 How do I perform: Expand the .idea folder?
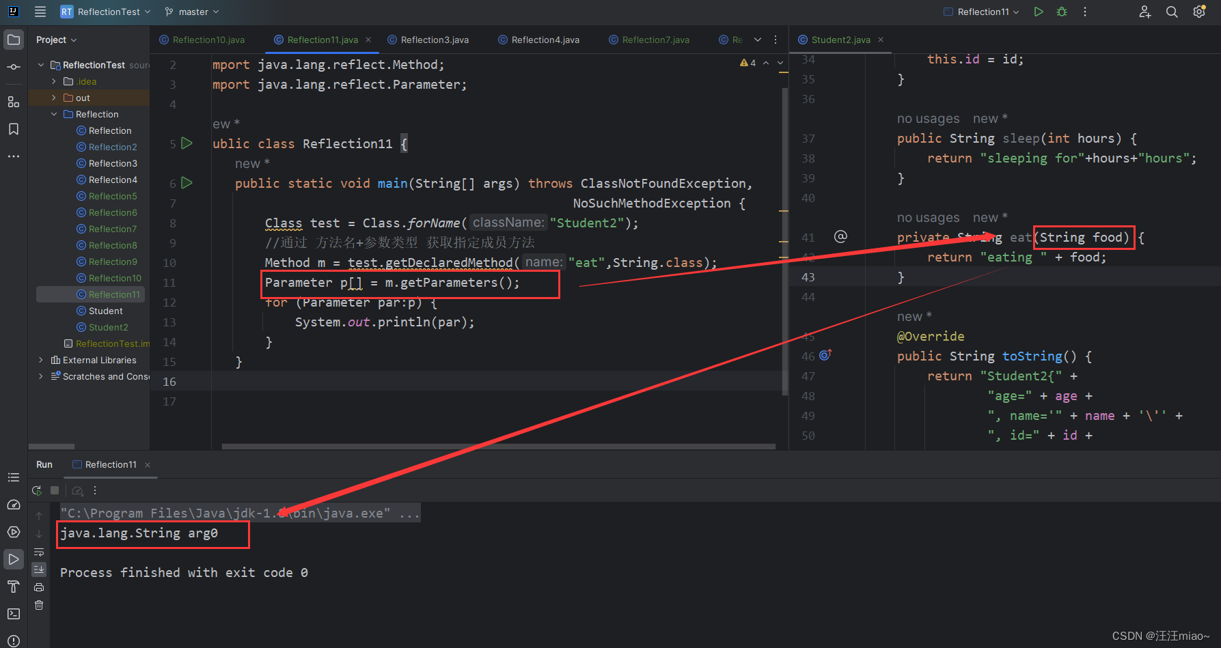tap(54, 81)
